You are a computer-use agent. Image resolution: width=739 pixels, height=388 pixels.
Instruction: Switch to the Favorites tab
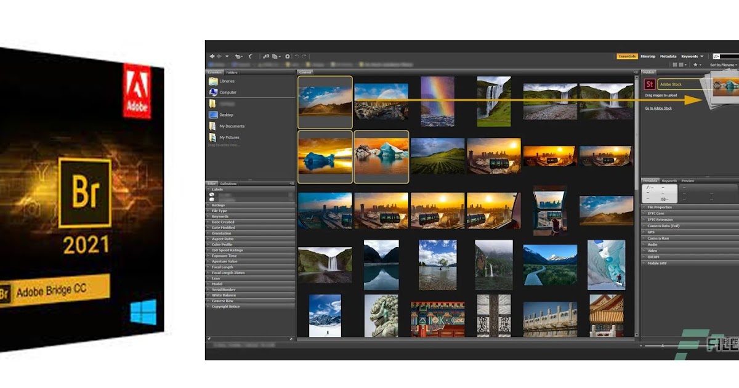point(214,73)
